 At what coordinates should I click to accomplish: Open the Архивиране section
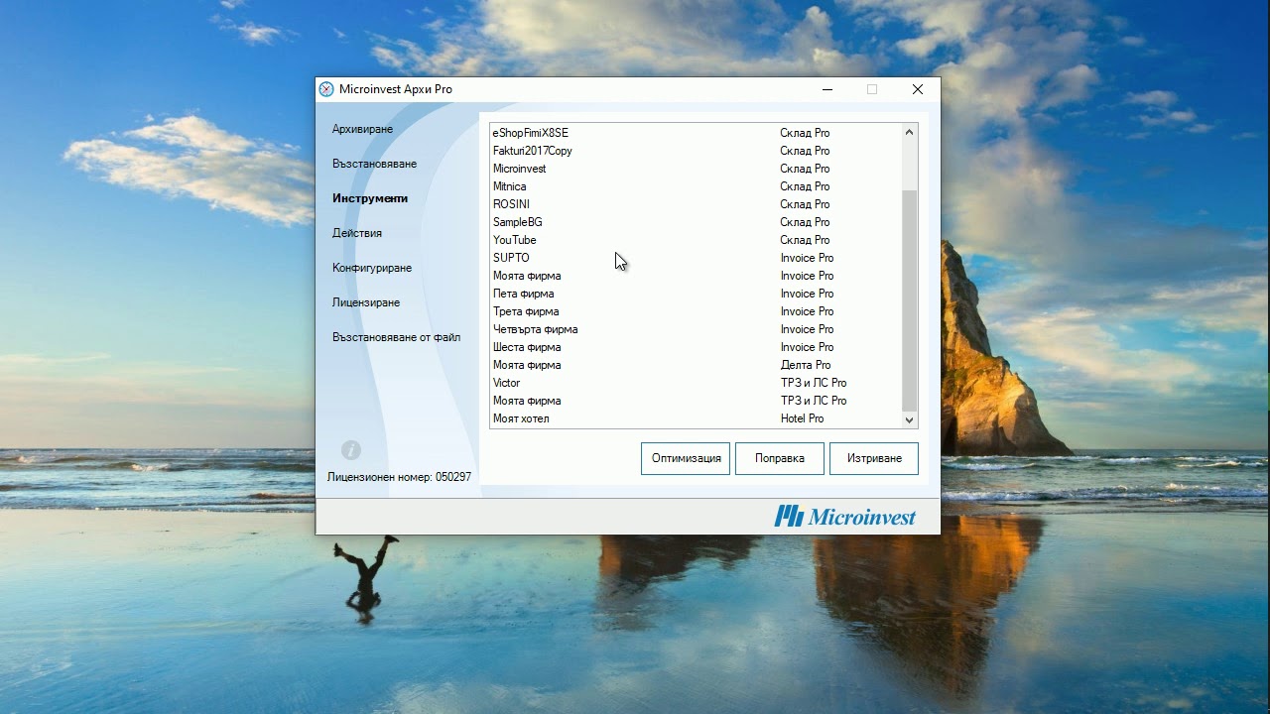click(x=362, y=129)
